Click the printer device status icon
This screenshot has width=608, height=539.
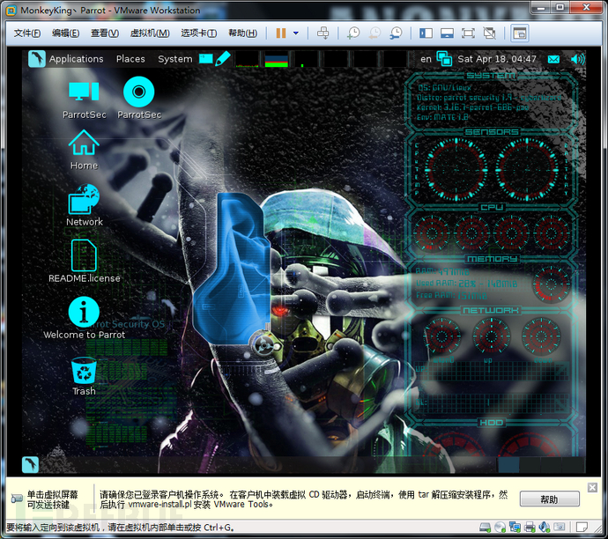pyautogui.click(x=530, y=527)
